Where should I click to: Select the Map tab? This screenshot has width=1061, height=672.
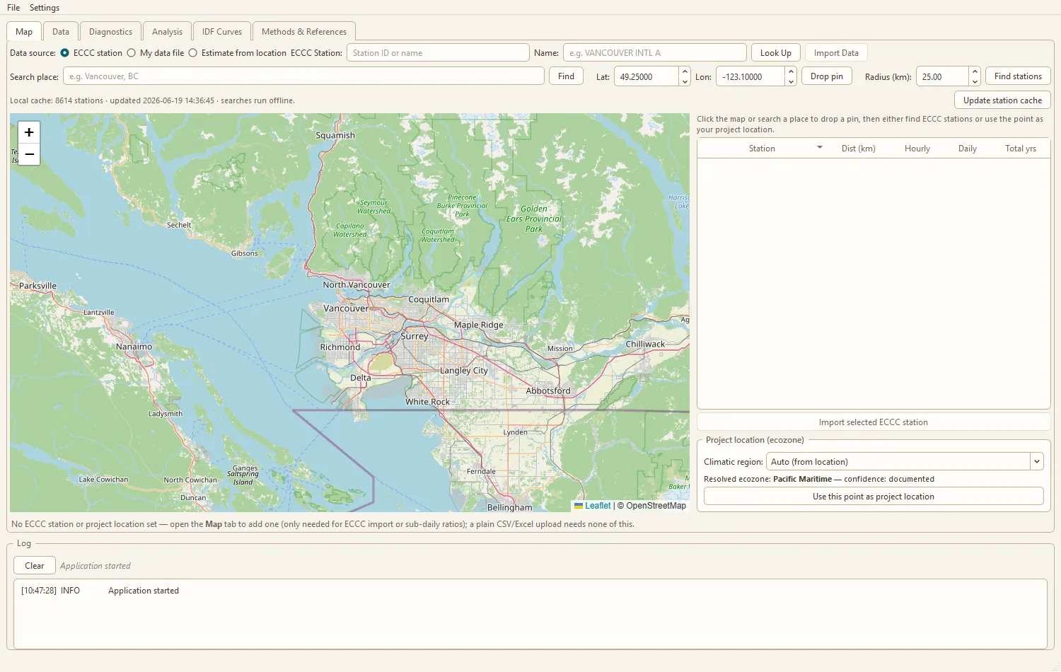click(x=24, y=32)
